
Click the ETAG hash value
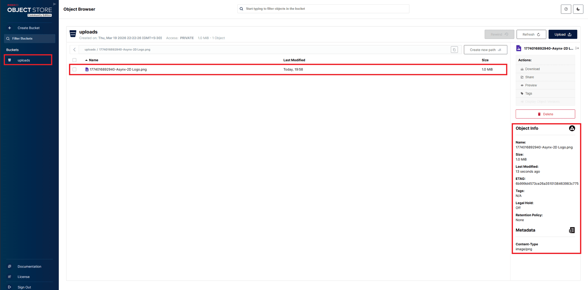coord(547,184)
